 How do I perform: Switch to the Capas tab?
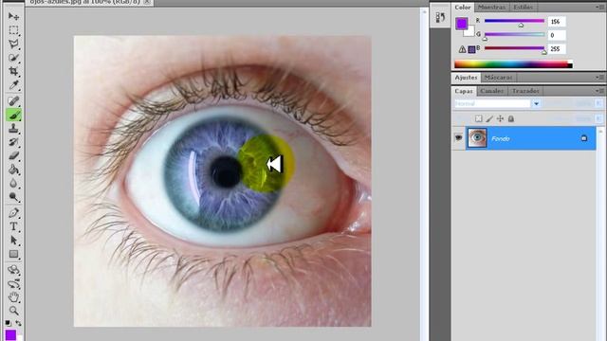click(x=464, y=91)
